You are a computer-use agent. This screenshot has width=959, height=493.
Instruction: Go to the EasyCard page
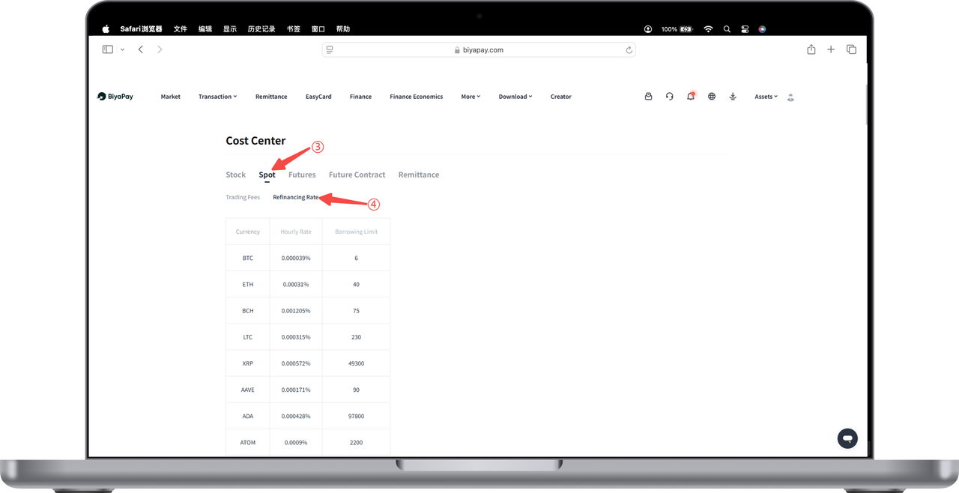tap(318, 97)
